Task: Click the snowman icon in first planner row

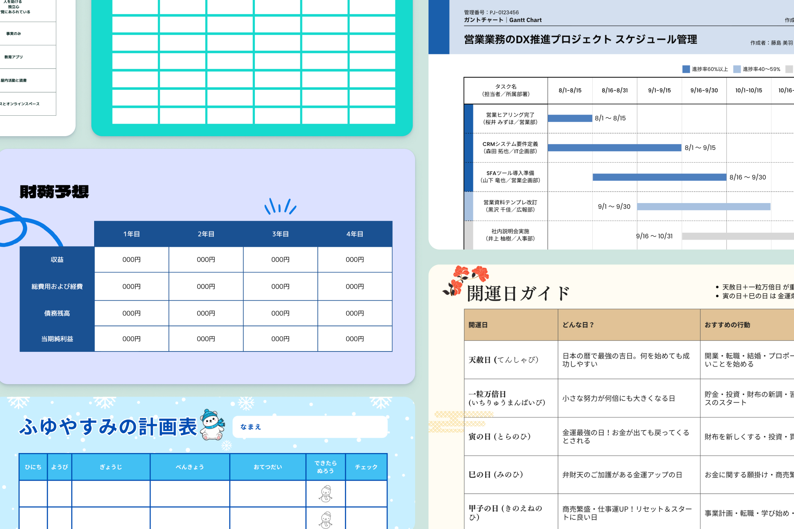Action: tap(326, 494)
